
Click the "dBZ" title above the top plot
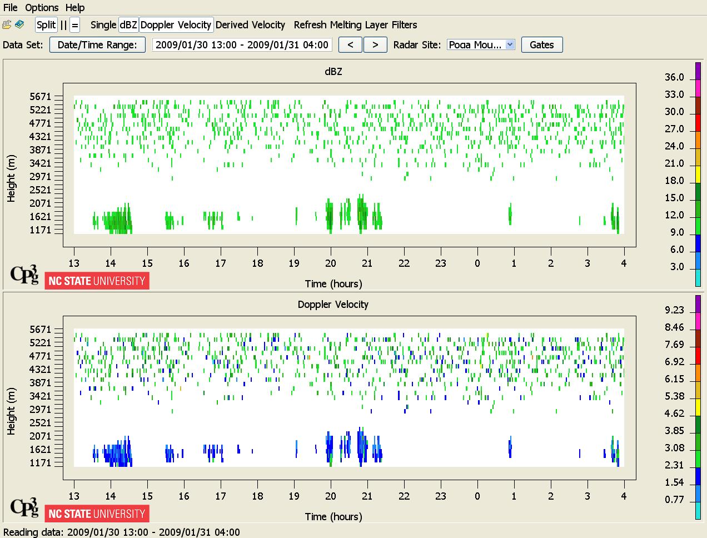pos(333,72)
